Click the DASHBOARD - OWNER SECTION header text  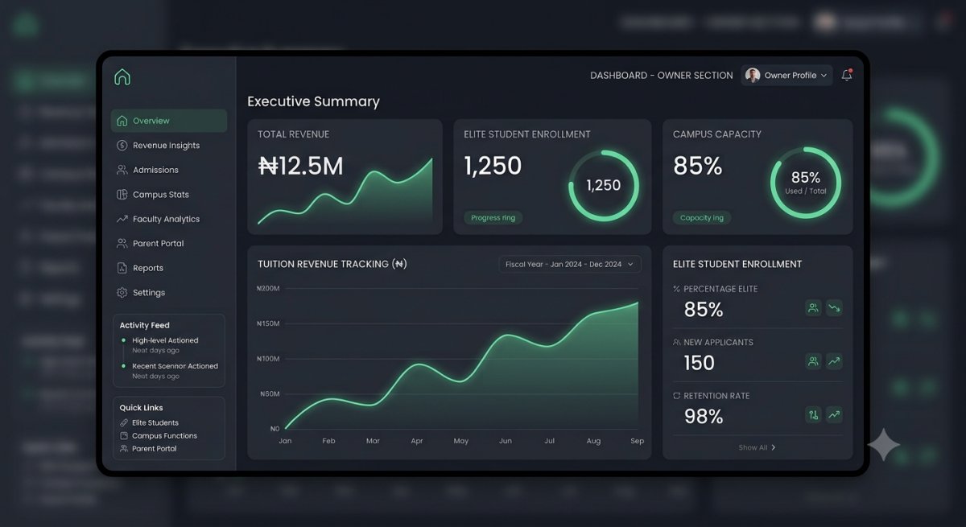click(x=662, y=76)
